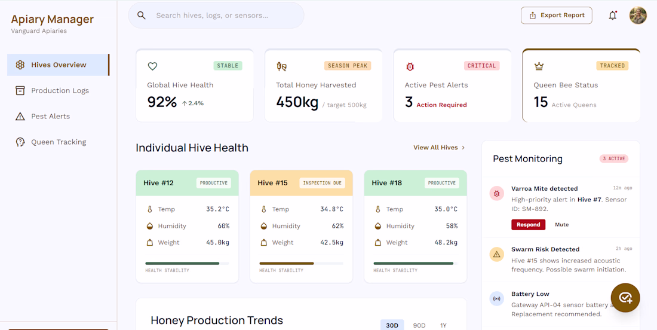Click the bug icon on Active Pest Alerts card

pos(410,66)
